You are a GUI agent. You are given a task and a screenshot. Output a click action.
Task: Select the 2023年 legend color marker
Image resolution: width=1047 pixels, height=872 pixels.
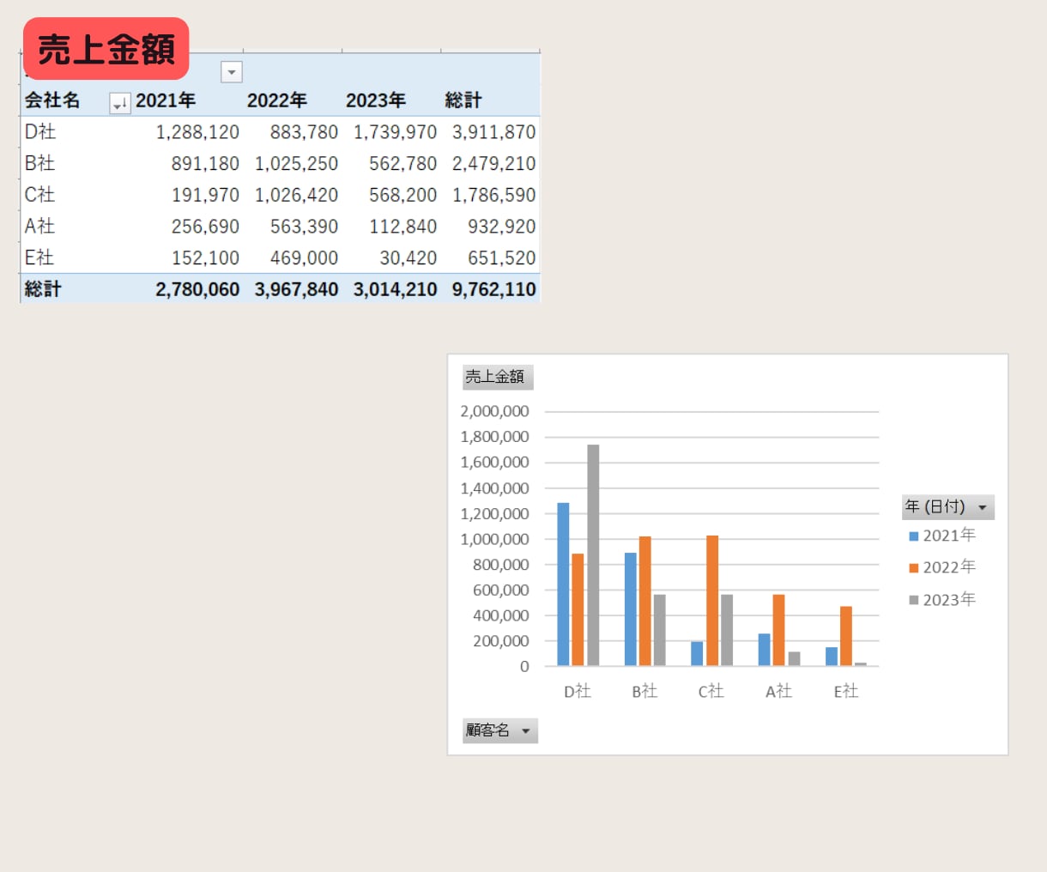coord(914,600)
